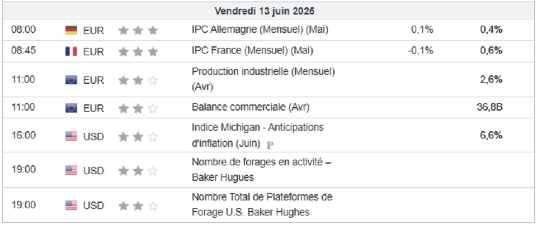Image resolution: width=537 pixels, height=225 pixels.
Task: Click the 0,1% forecast for IPC Allemagne
Action: (422, 30)
